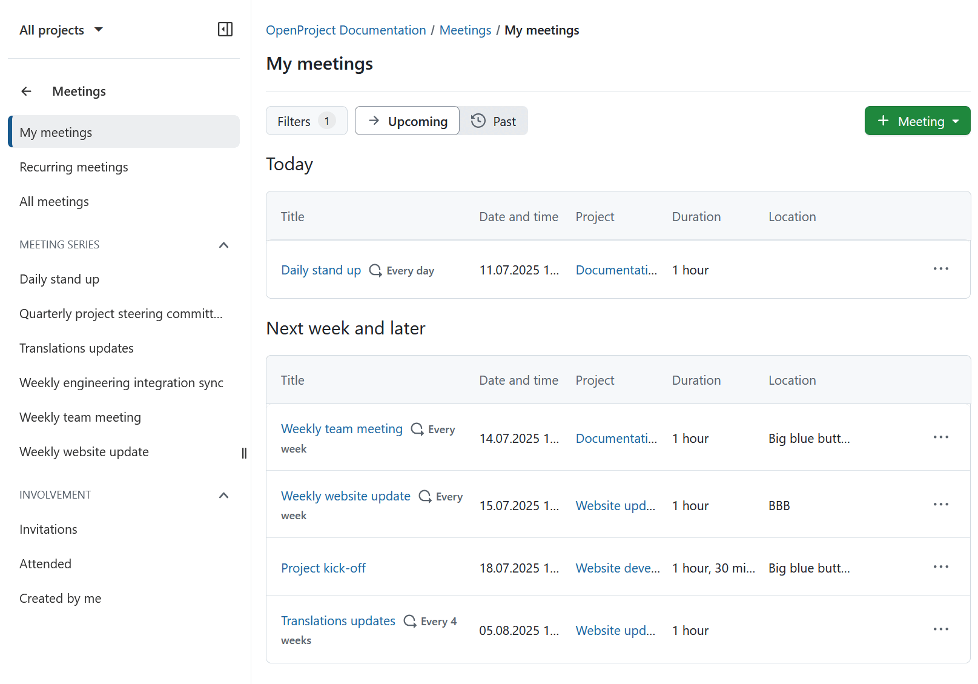Click the recurrence icon next to Daily stand up
The width and height of the screenshot is (978, 684).
coord(375,270)
